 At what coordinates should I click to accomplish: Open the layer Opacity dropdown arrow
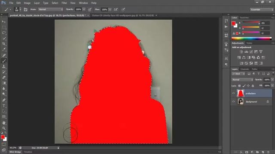[272, 80]
